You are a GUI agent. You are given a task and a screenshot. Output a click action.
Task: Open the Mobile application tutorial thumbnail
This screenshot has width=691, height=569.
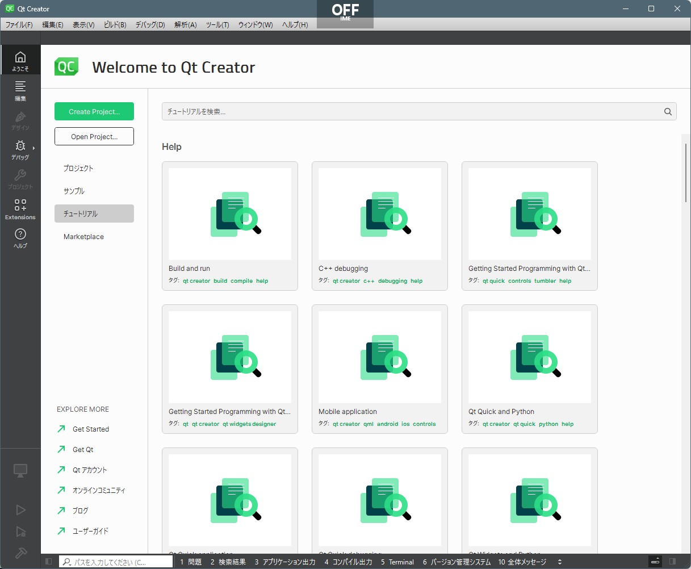[x=380, y=357]
